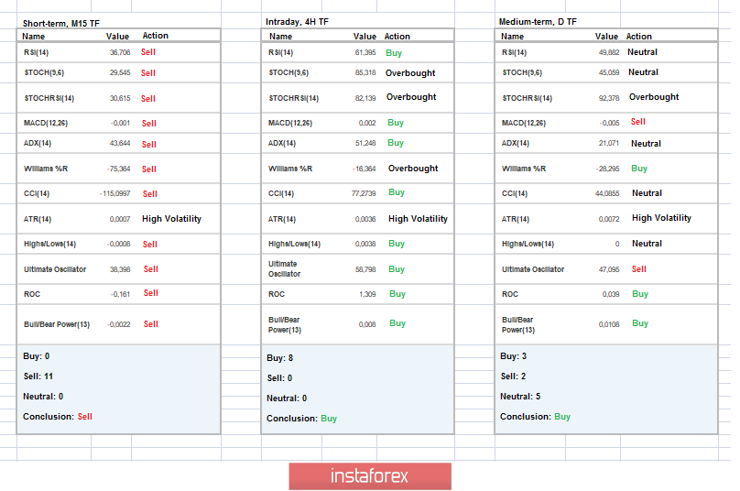Click CCI(14) value 44,0855
This screenshot has width=740, height=491.
(607, 193)
